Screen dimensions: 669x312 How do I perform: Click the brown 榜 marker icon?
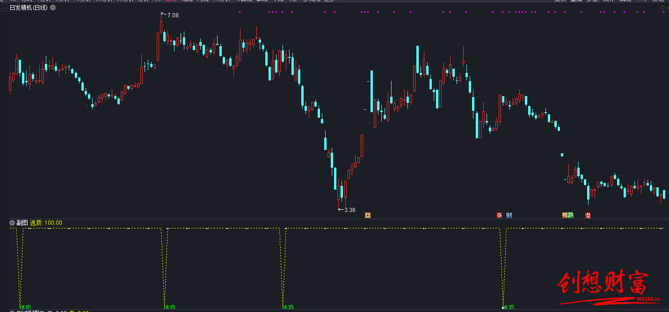(565, 215)
